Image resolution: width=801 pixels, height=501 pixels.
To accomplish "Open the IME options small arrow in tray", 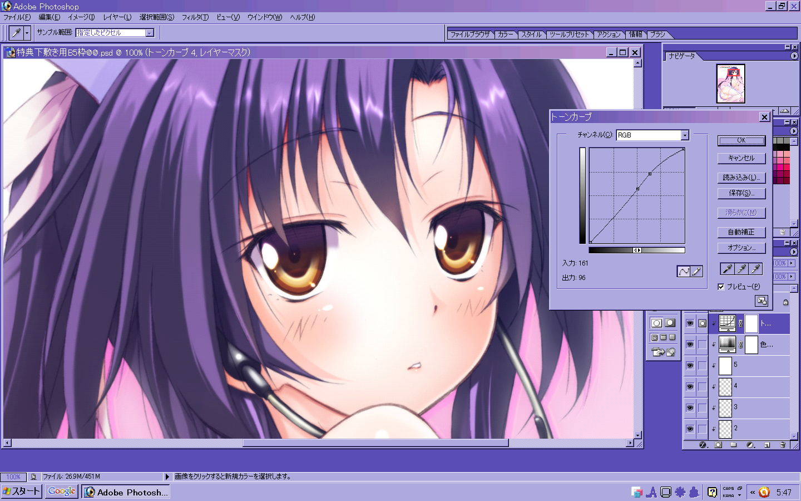I will (740, 494).
